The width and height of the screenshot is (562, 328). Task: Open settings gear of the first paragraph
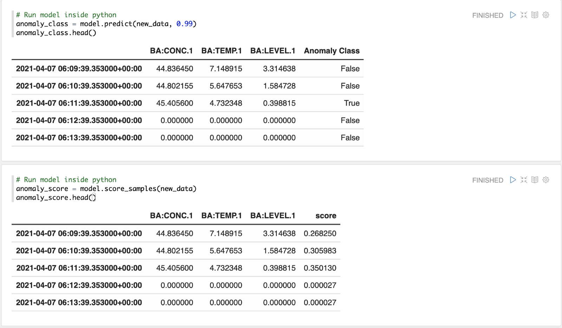(545, 15)
